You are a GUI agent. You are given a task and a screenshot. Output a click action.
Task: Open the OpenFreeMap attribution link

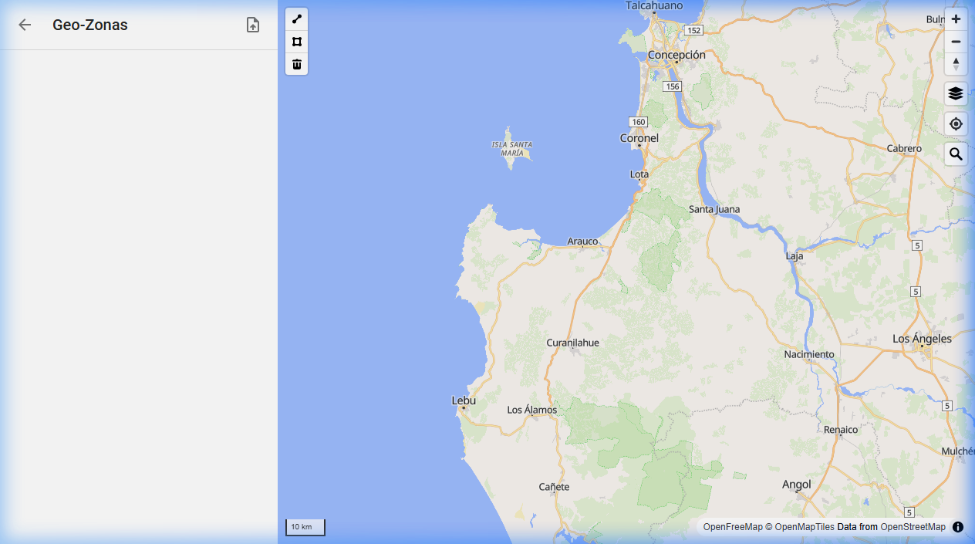pos(732,527)
